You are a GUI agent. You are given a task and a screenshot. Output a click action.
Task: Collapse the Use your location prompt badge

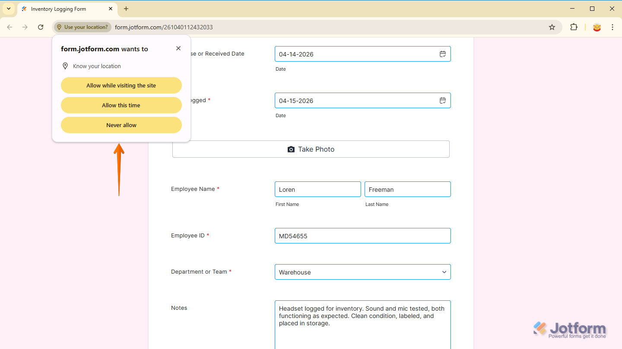click(x=82, y=27)
